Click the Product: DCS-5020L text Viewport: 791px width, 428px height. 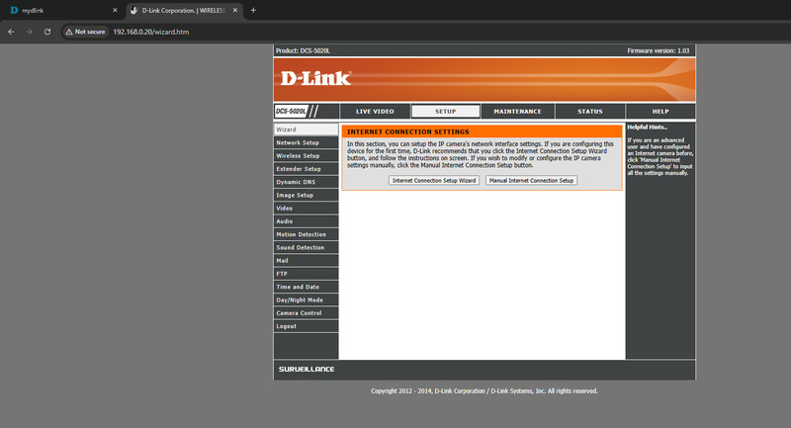point(303,51)
